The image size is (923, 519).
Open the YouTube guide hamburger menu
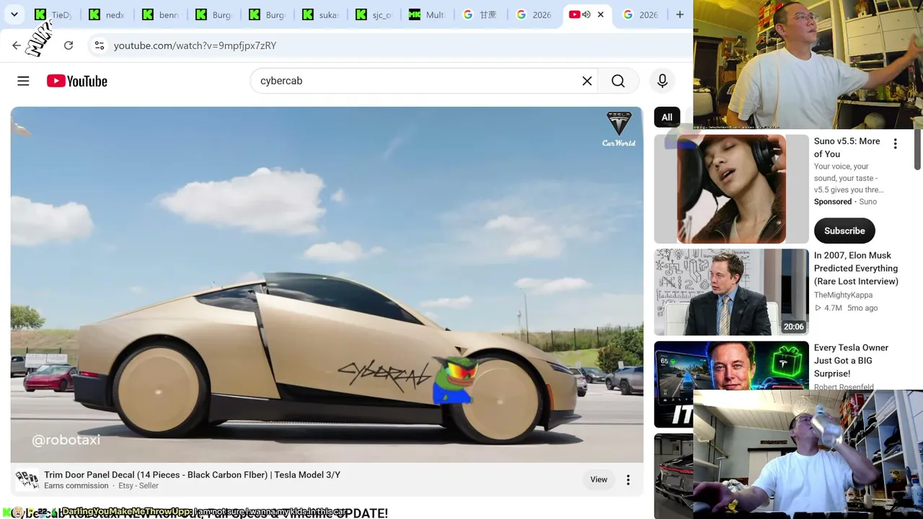click(23, 81)
